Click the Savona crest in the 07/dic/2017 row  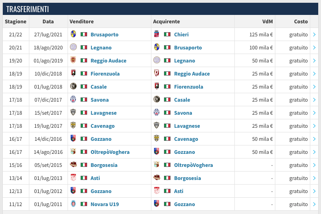coord(73,100)
